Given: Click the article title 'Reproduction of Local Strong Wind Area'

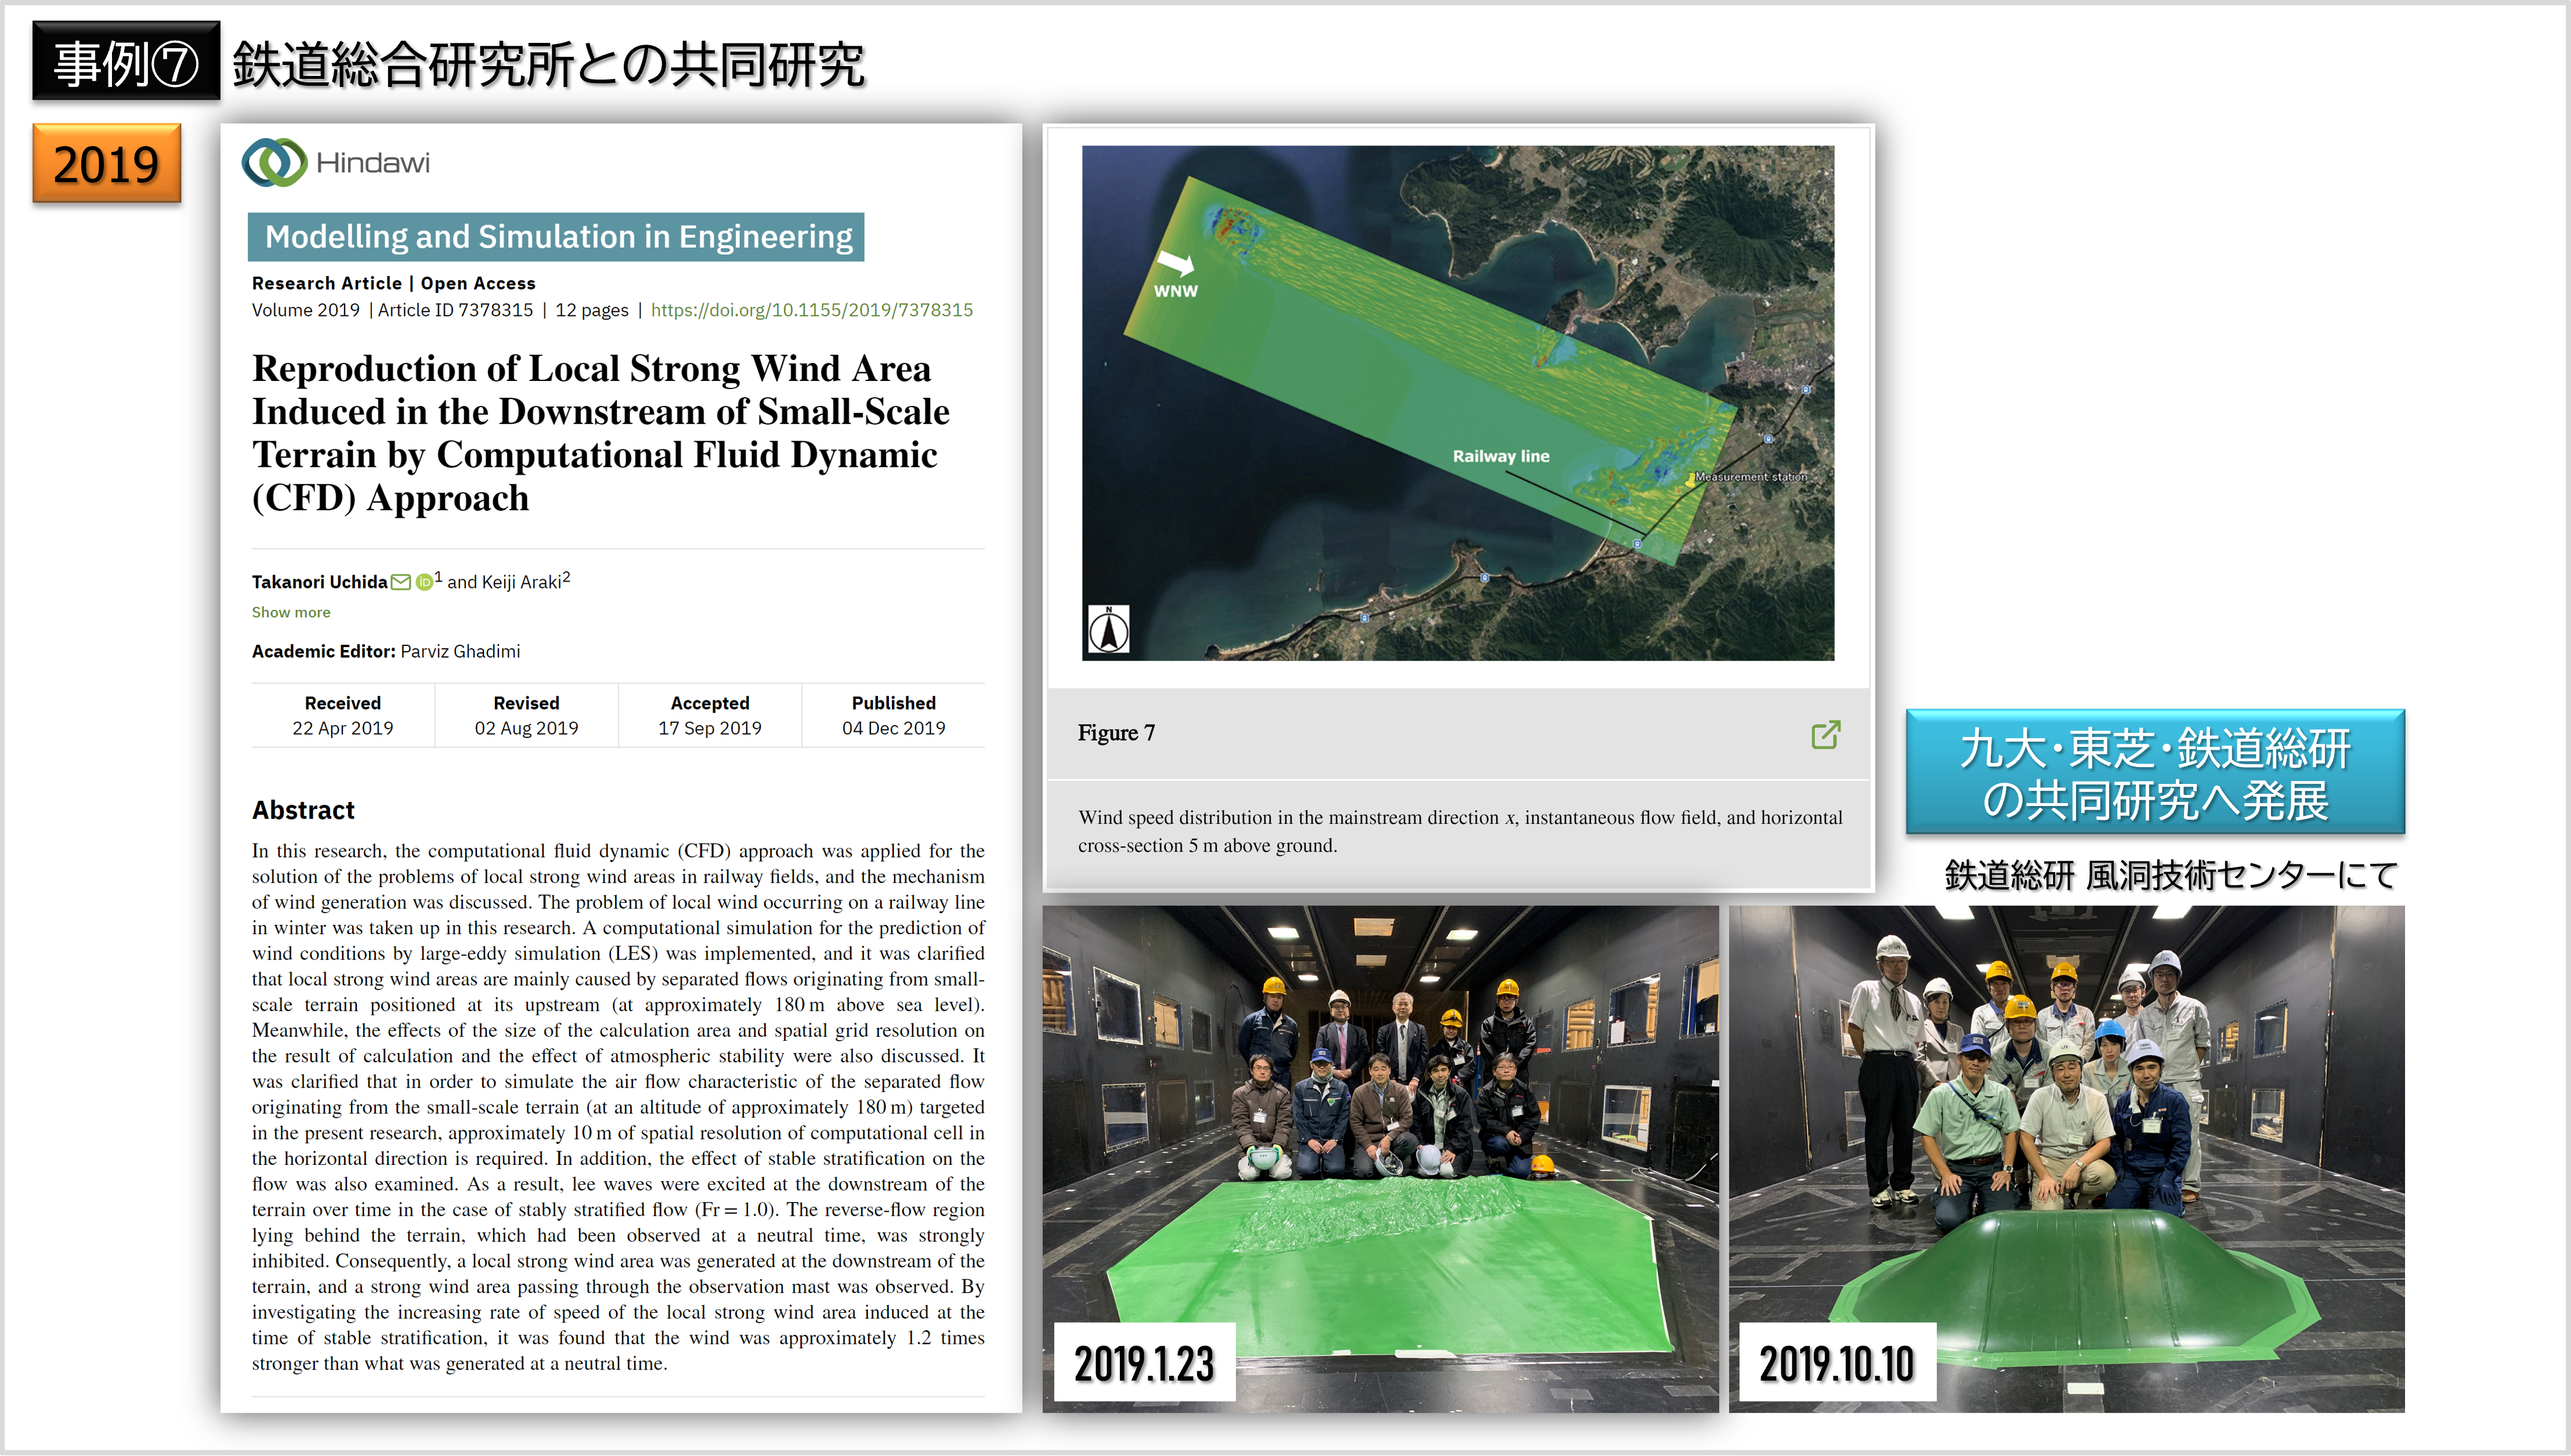Looking at the screenshot, I should 600,433.
